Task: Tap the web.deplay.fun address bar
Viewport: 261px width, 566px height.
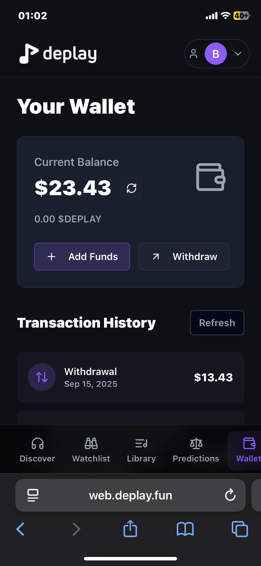Action: point(130,495)
